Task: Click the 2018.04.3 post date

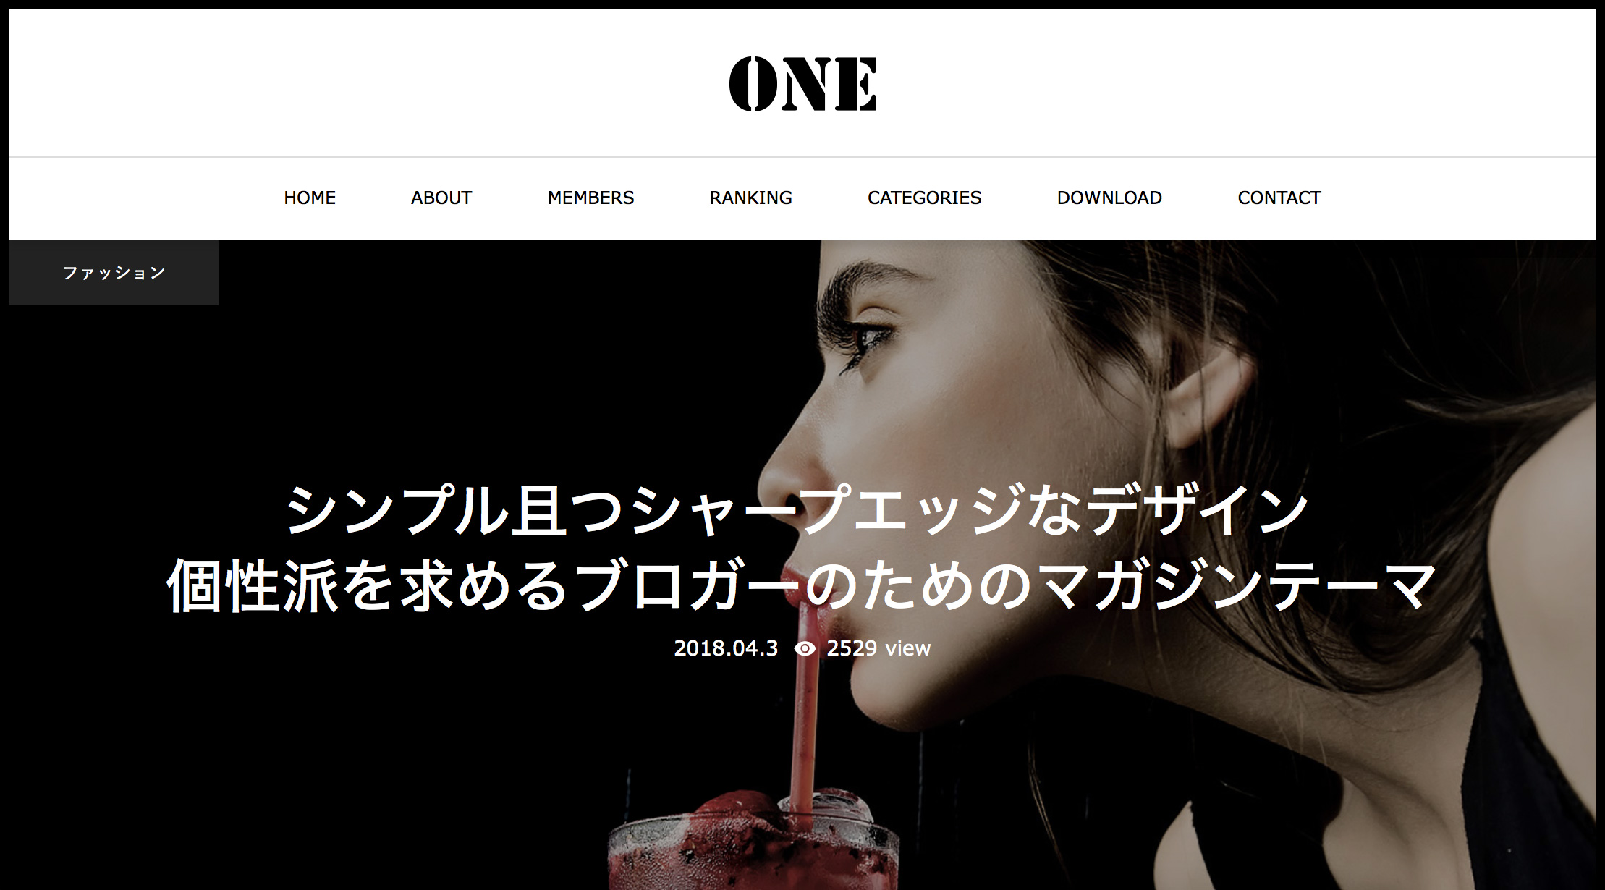Action: (x=726, y=648)
